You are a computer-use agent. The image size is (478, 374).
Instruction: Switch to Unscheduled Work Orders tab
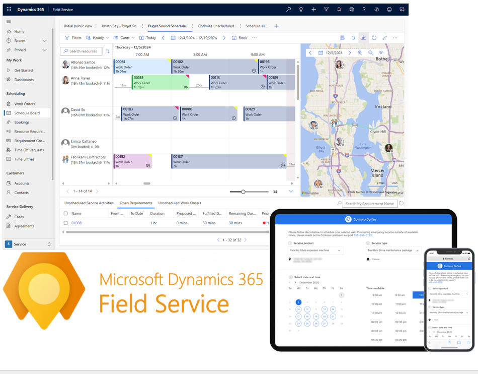click(x=180, y=203)
